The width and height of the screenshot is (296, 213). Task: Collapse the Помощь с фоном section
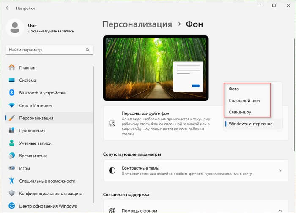[x=280, y=210]
